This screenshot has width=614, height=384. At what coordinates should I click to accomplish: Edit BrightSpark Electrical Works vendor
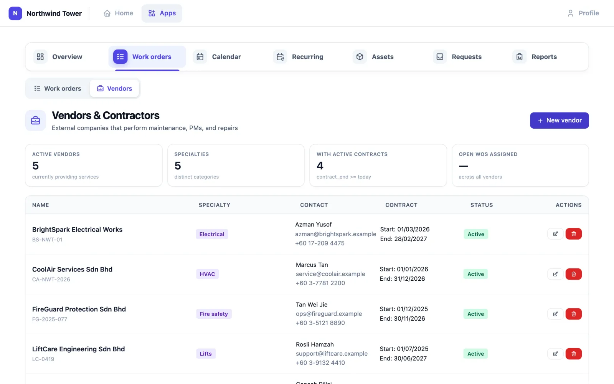(555, 234)
